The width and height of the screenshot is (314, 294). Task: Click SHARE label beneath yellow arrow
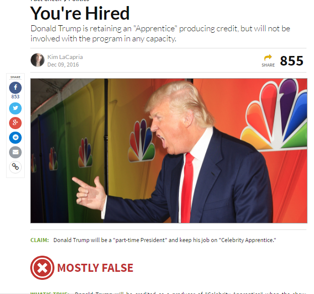[x=268, y=65]
